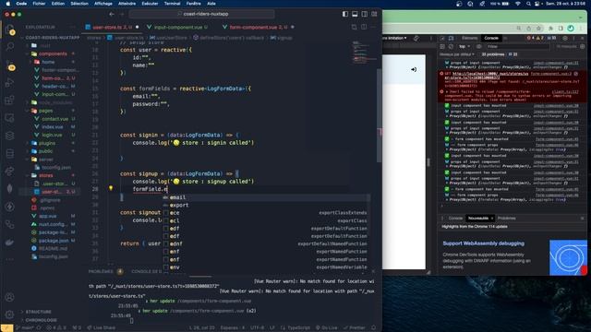Open contact.vue in the explorer
The width and height of the screenshot is (591, 332).
pyautogui.click(x=55, y=119)
